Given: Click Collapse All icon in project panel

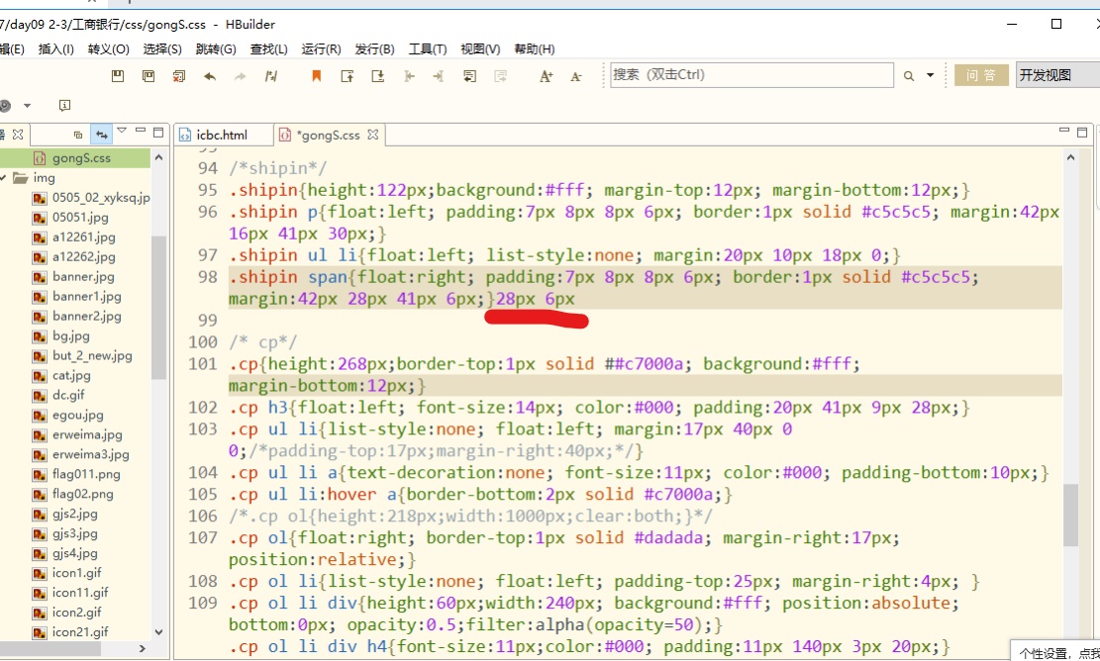Looking at the screenshot, I should click(x=78, y=134).
